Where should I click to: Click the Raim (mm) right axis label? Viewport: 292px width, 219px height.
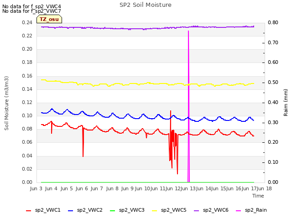pyautogui.click(x=286, y=103)
